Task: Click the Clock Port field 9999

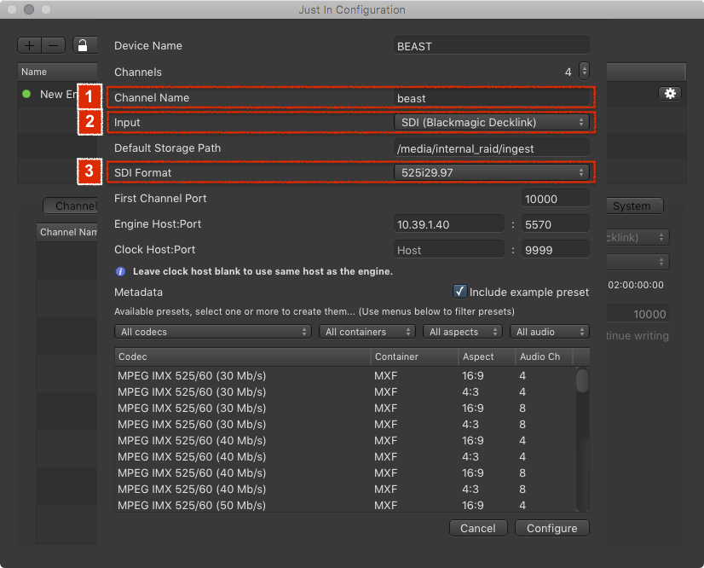Action: [x=555, y=250]
